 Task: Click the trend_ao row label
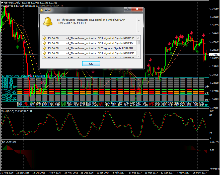pyautogui.click(x=7, y=79)
